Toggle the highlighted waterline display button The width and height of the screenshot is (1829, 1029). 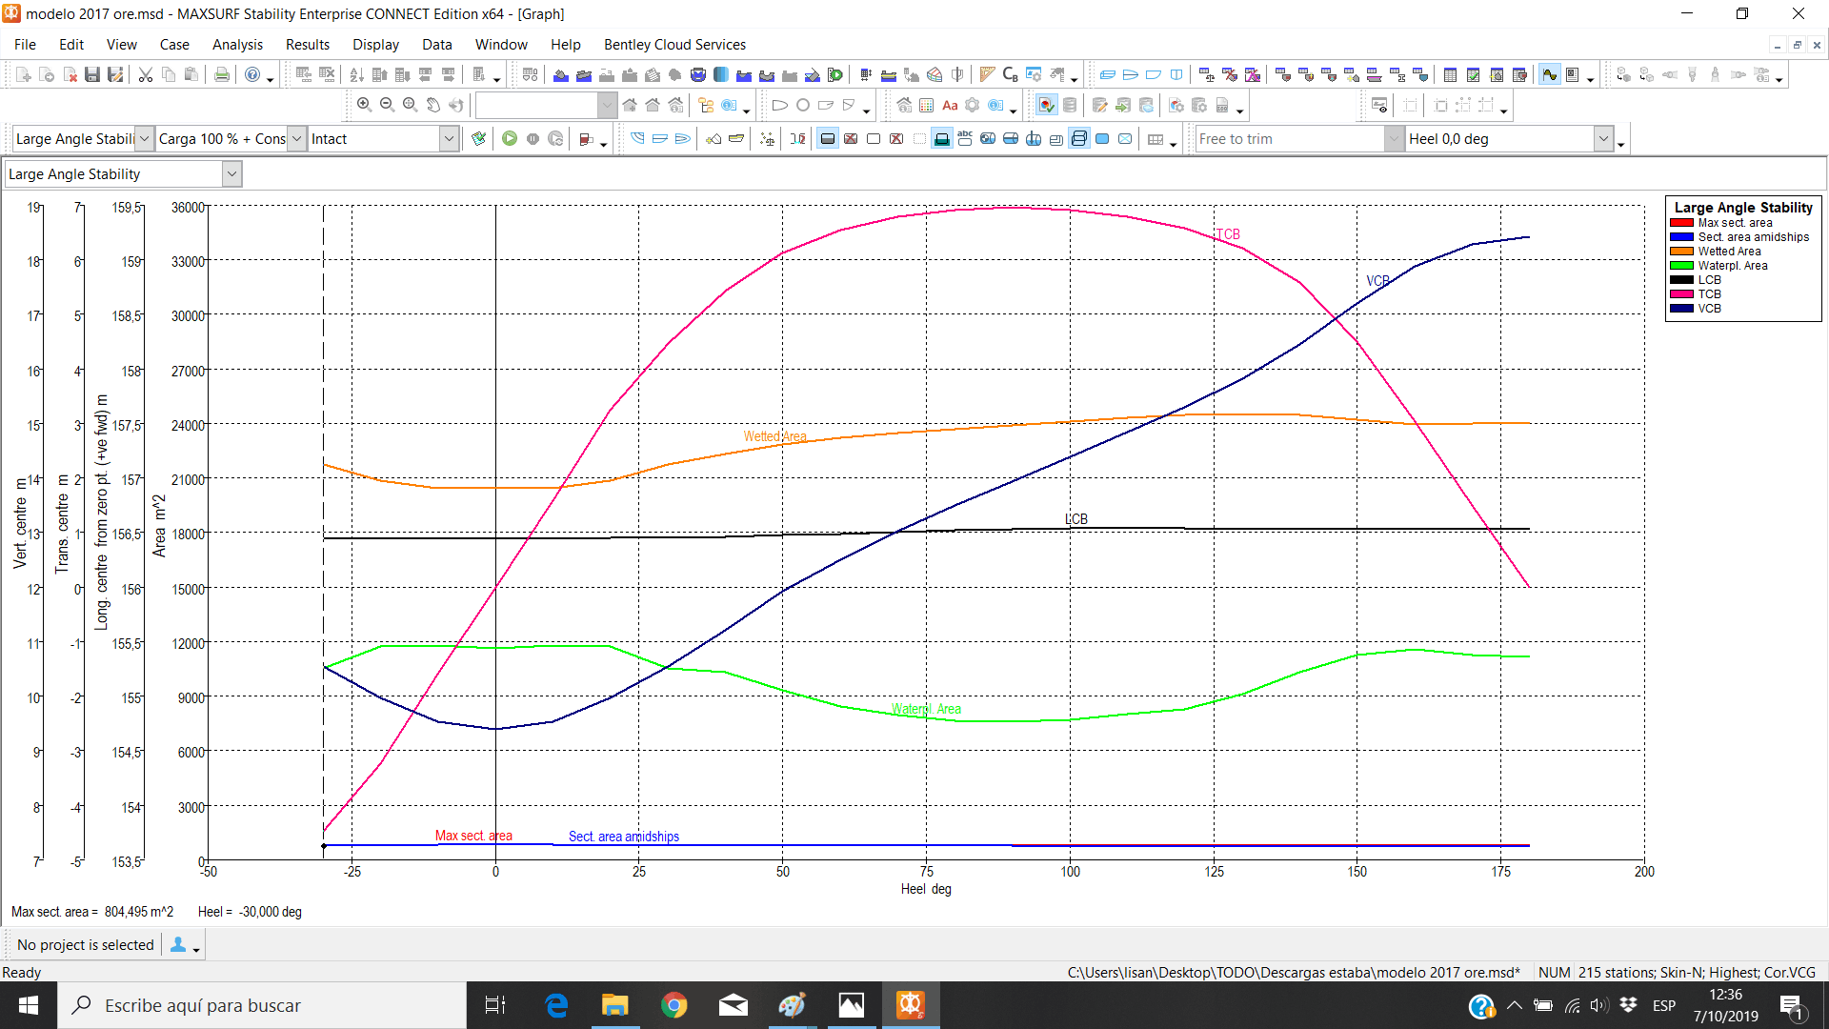pyautogui.click(x=942, y=139)
